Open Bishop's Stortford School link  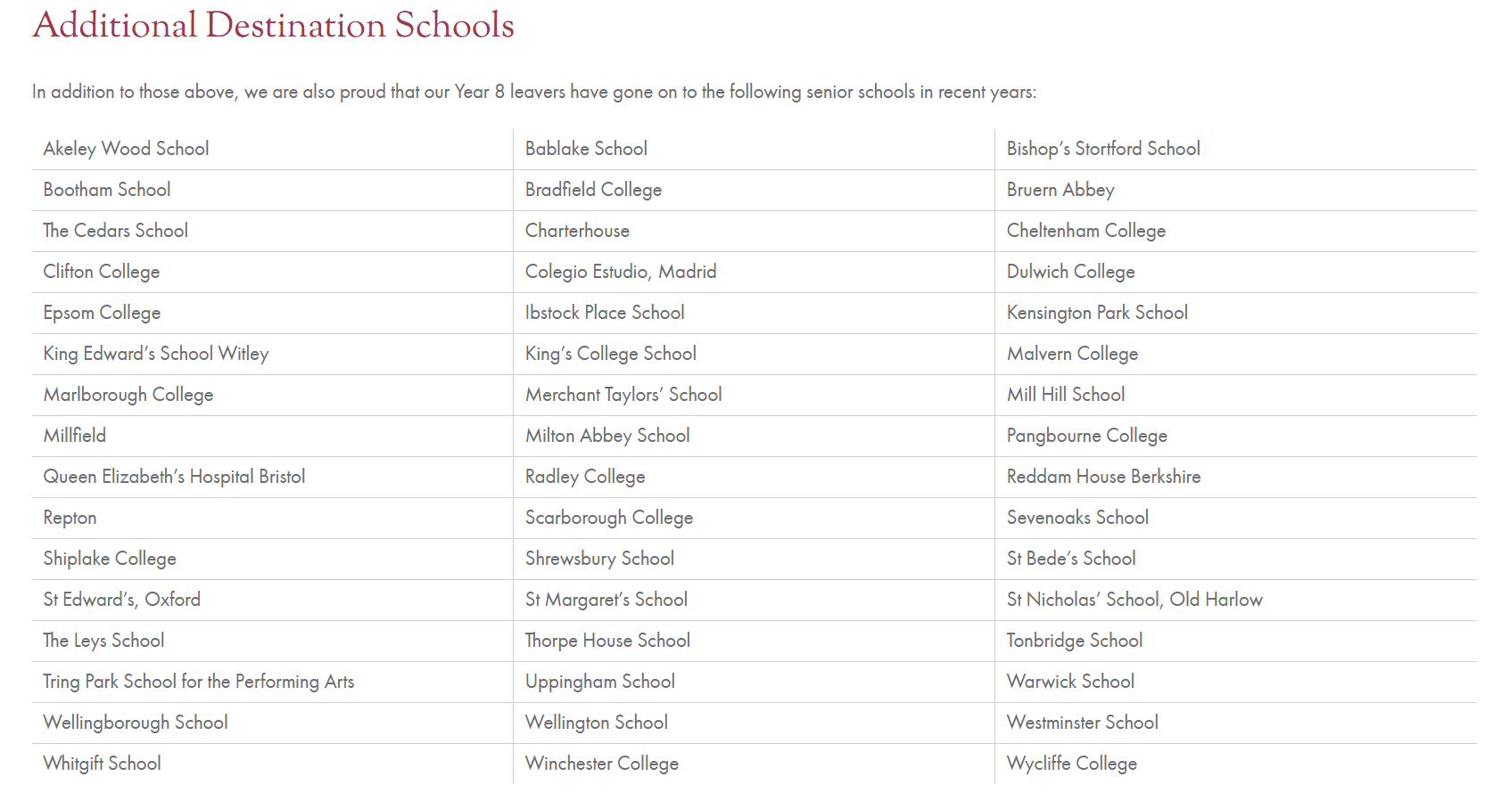coord(1103,149)
